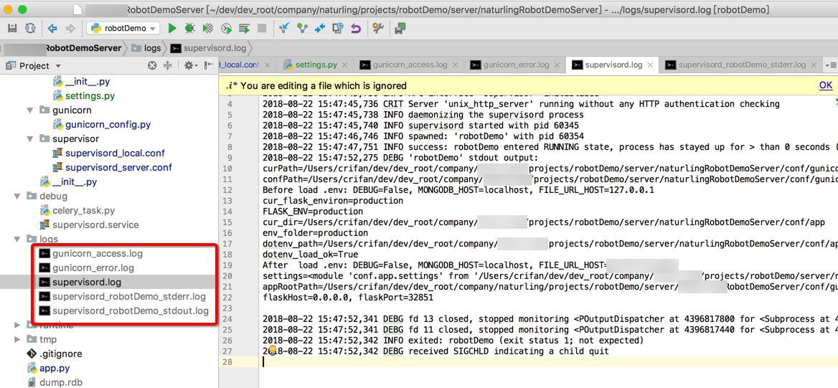Click the Synchronize files icon
The width and height of the screenshot is (838, 388).
[x=30, y=28]
